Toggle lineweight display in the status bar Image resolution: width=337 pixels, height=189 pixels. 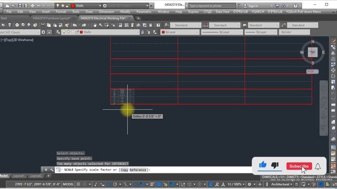152,184
